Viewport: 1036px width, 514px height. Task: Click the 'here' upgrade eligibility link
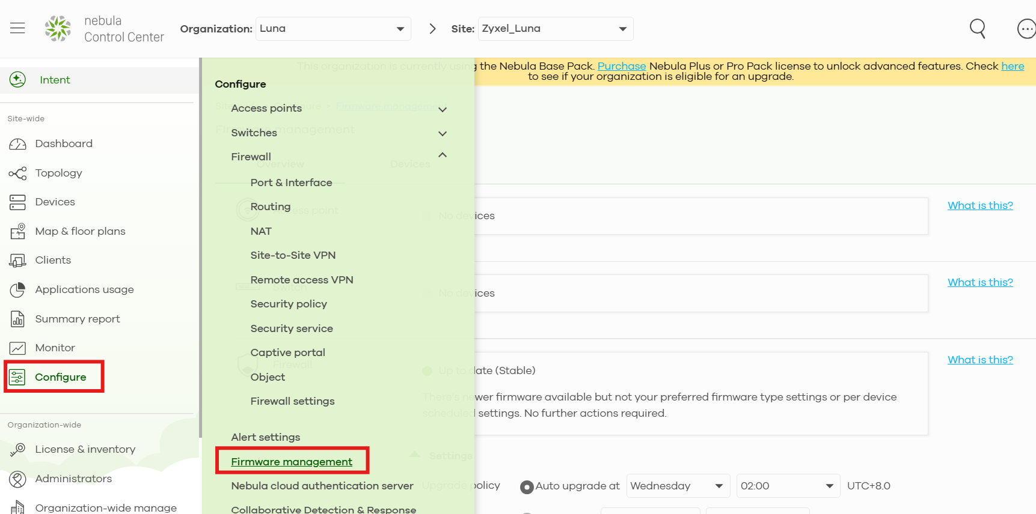pos(1013,66)
